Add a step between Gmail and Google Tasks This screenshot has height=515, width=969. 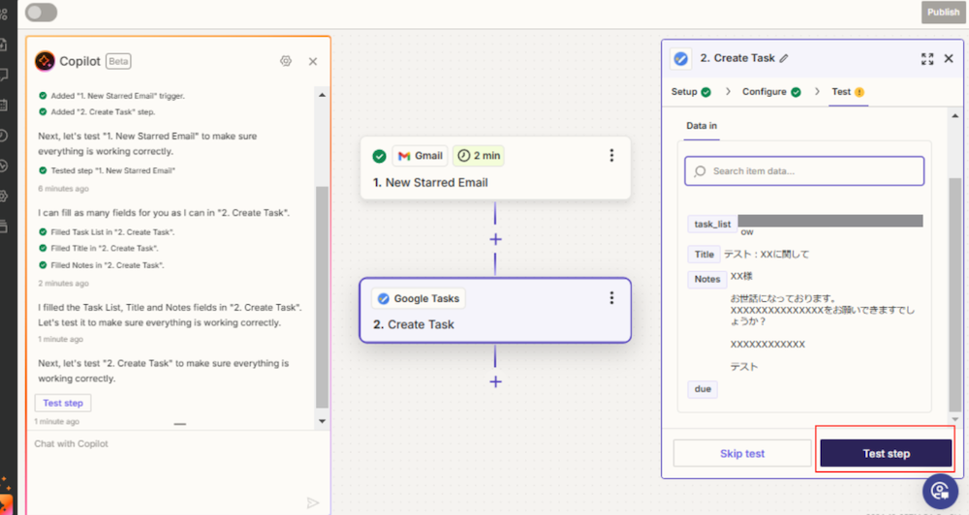click(495, 239)
